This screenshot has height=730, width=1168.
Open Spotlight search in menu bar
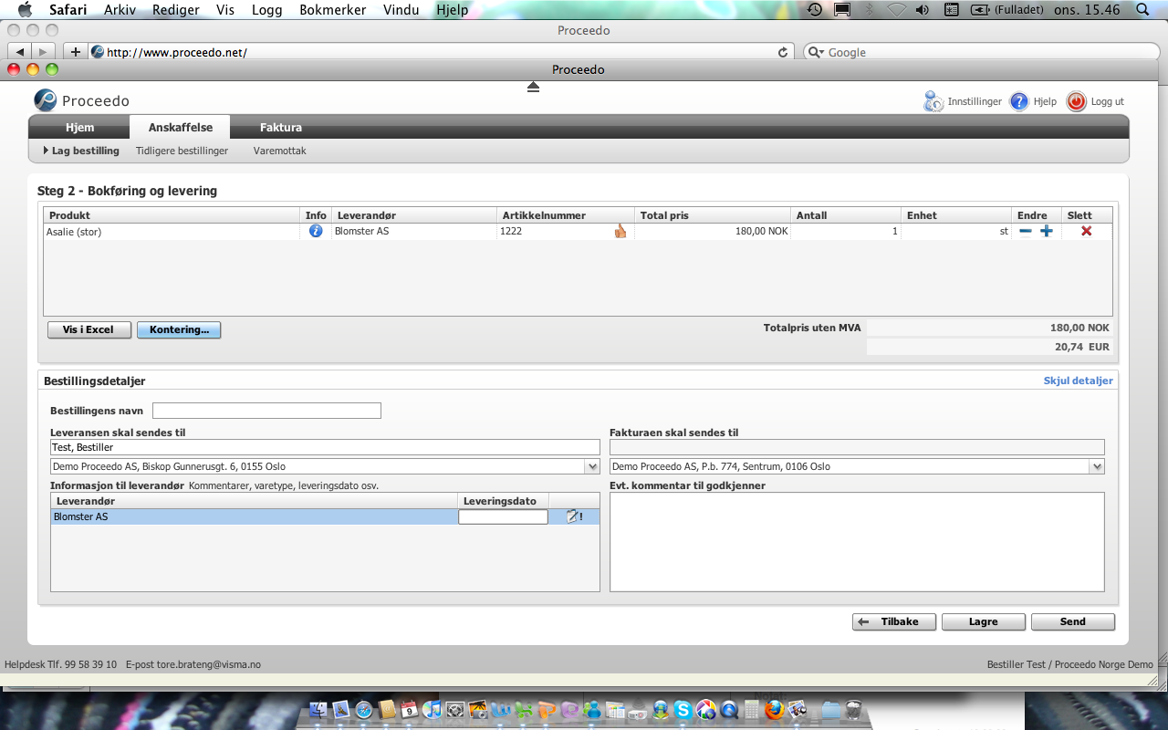pyautogui.click(x=1142, y=10)
